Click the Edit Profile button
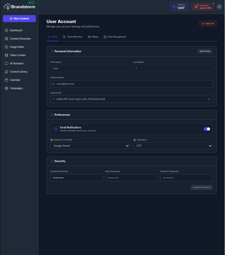 [x=205, y=51]
